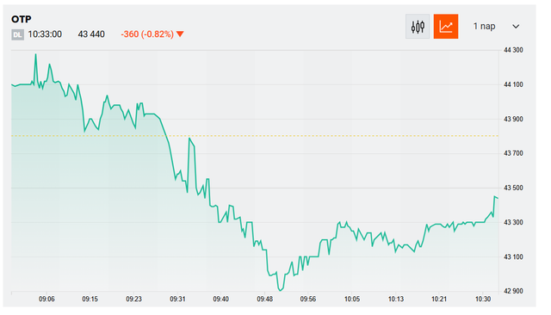551x315 pixels.
Task: Click the 43 900 price axis label
Action: [513, 119]
